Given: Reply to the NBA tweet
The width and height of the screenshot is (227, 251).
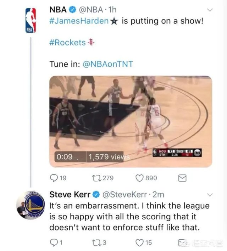Looking at the screenshot, I should 54,178.
